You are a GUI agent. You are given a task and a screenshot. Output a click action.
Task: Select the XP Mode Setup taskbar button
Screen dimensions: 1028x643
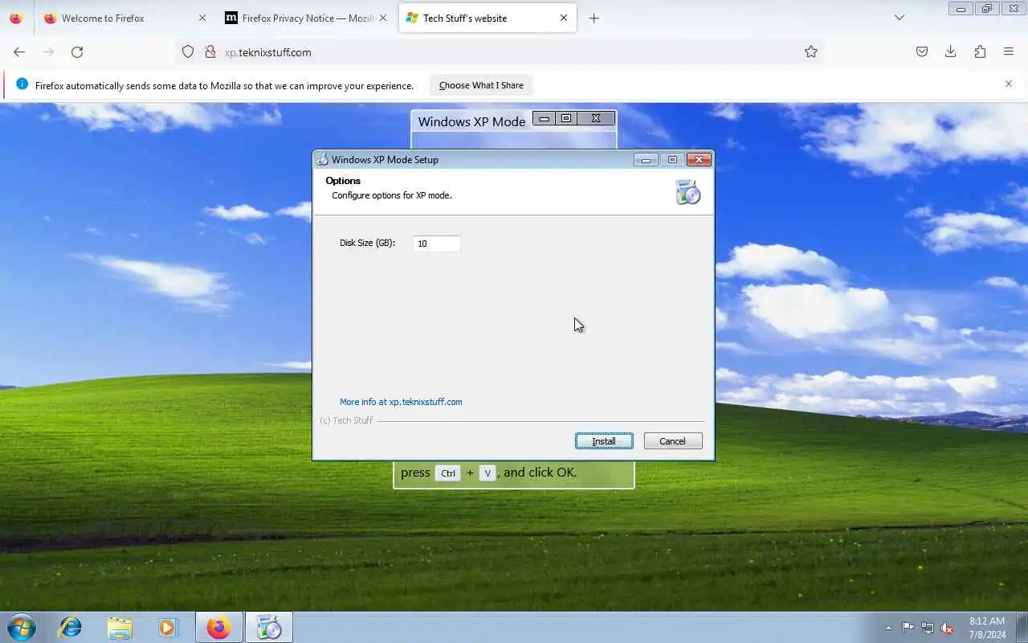tap(269, 627)
